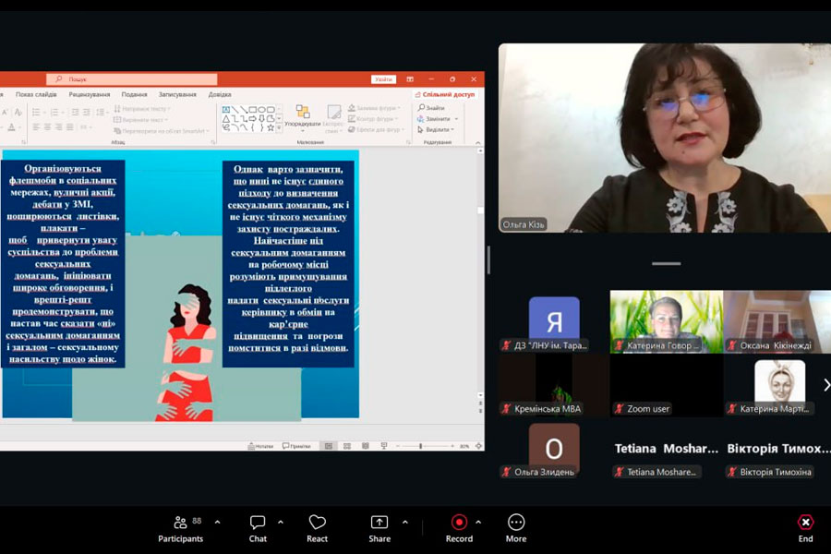Click the Ольга Кізь speaker video

pyautogui.click(x=665, y=138)
